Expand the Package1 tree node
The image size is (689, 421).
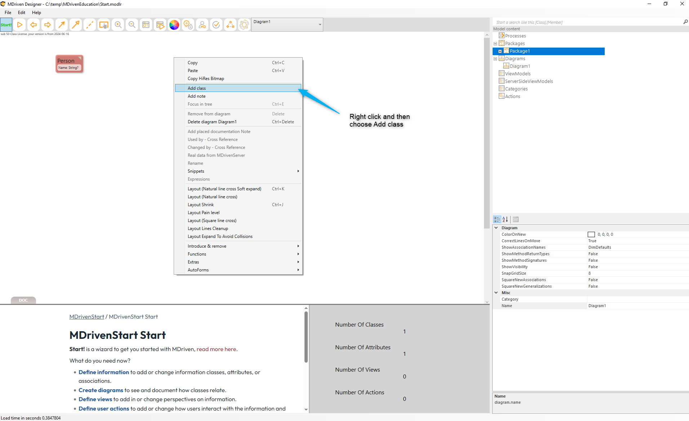[500, 51]
